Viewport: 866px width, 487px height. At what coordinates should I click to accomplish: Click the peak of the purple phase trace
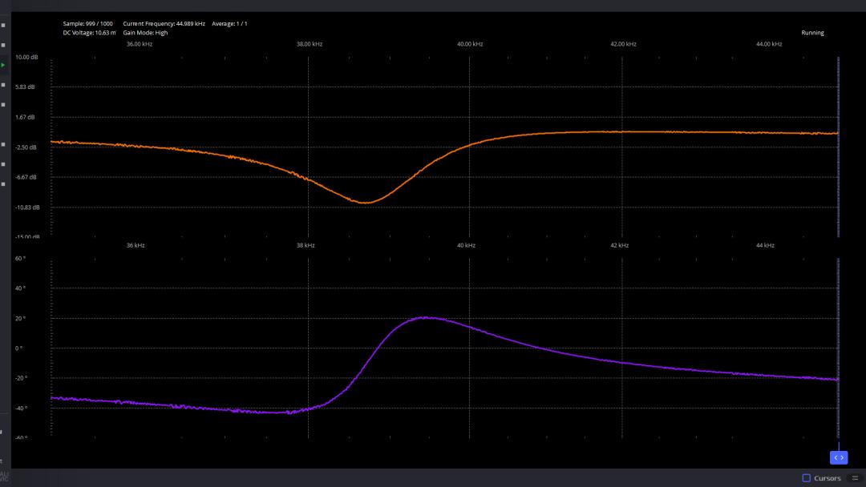427,317
